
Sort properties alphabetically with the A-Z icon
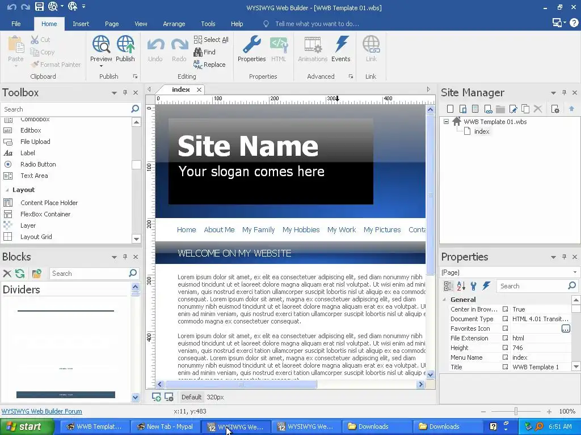tap(461, 286)
